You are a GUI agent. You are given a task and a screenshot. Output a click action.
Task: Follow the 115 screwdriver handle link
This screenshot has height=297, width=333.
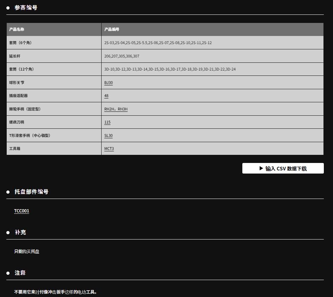pyautogui.click(x=107, y=122)
